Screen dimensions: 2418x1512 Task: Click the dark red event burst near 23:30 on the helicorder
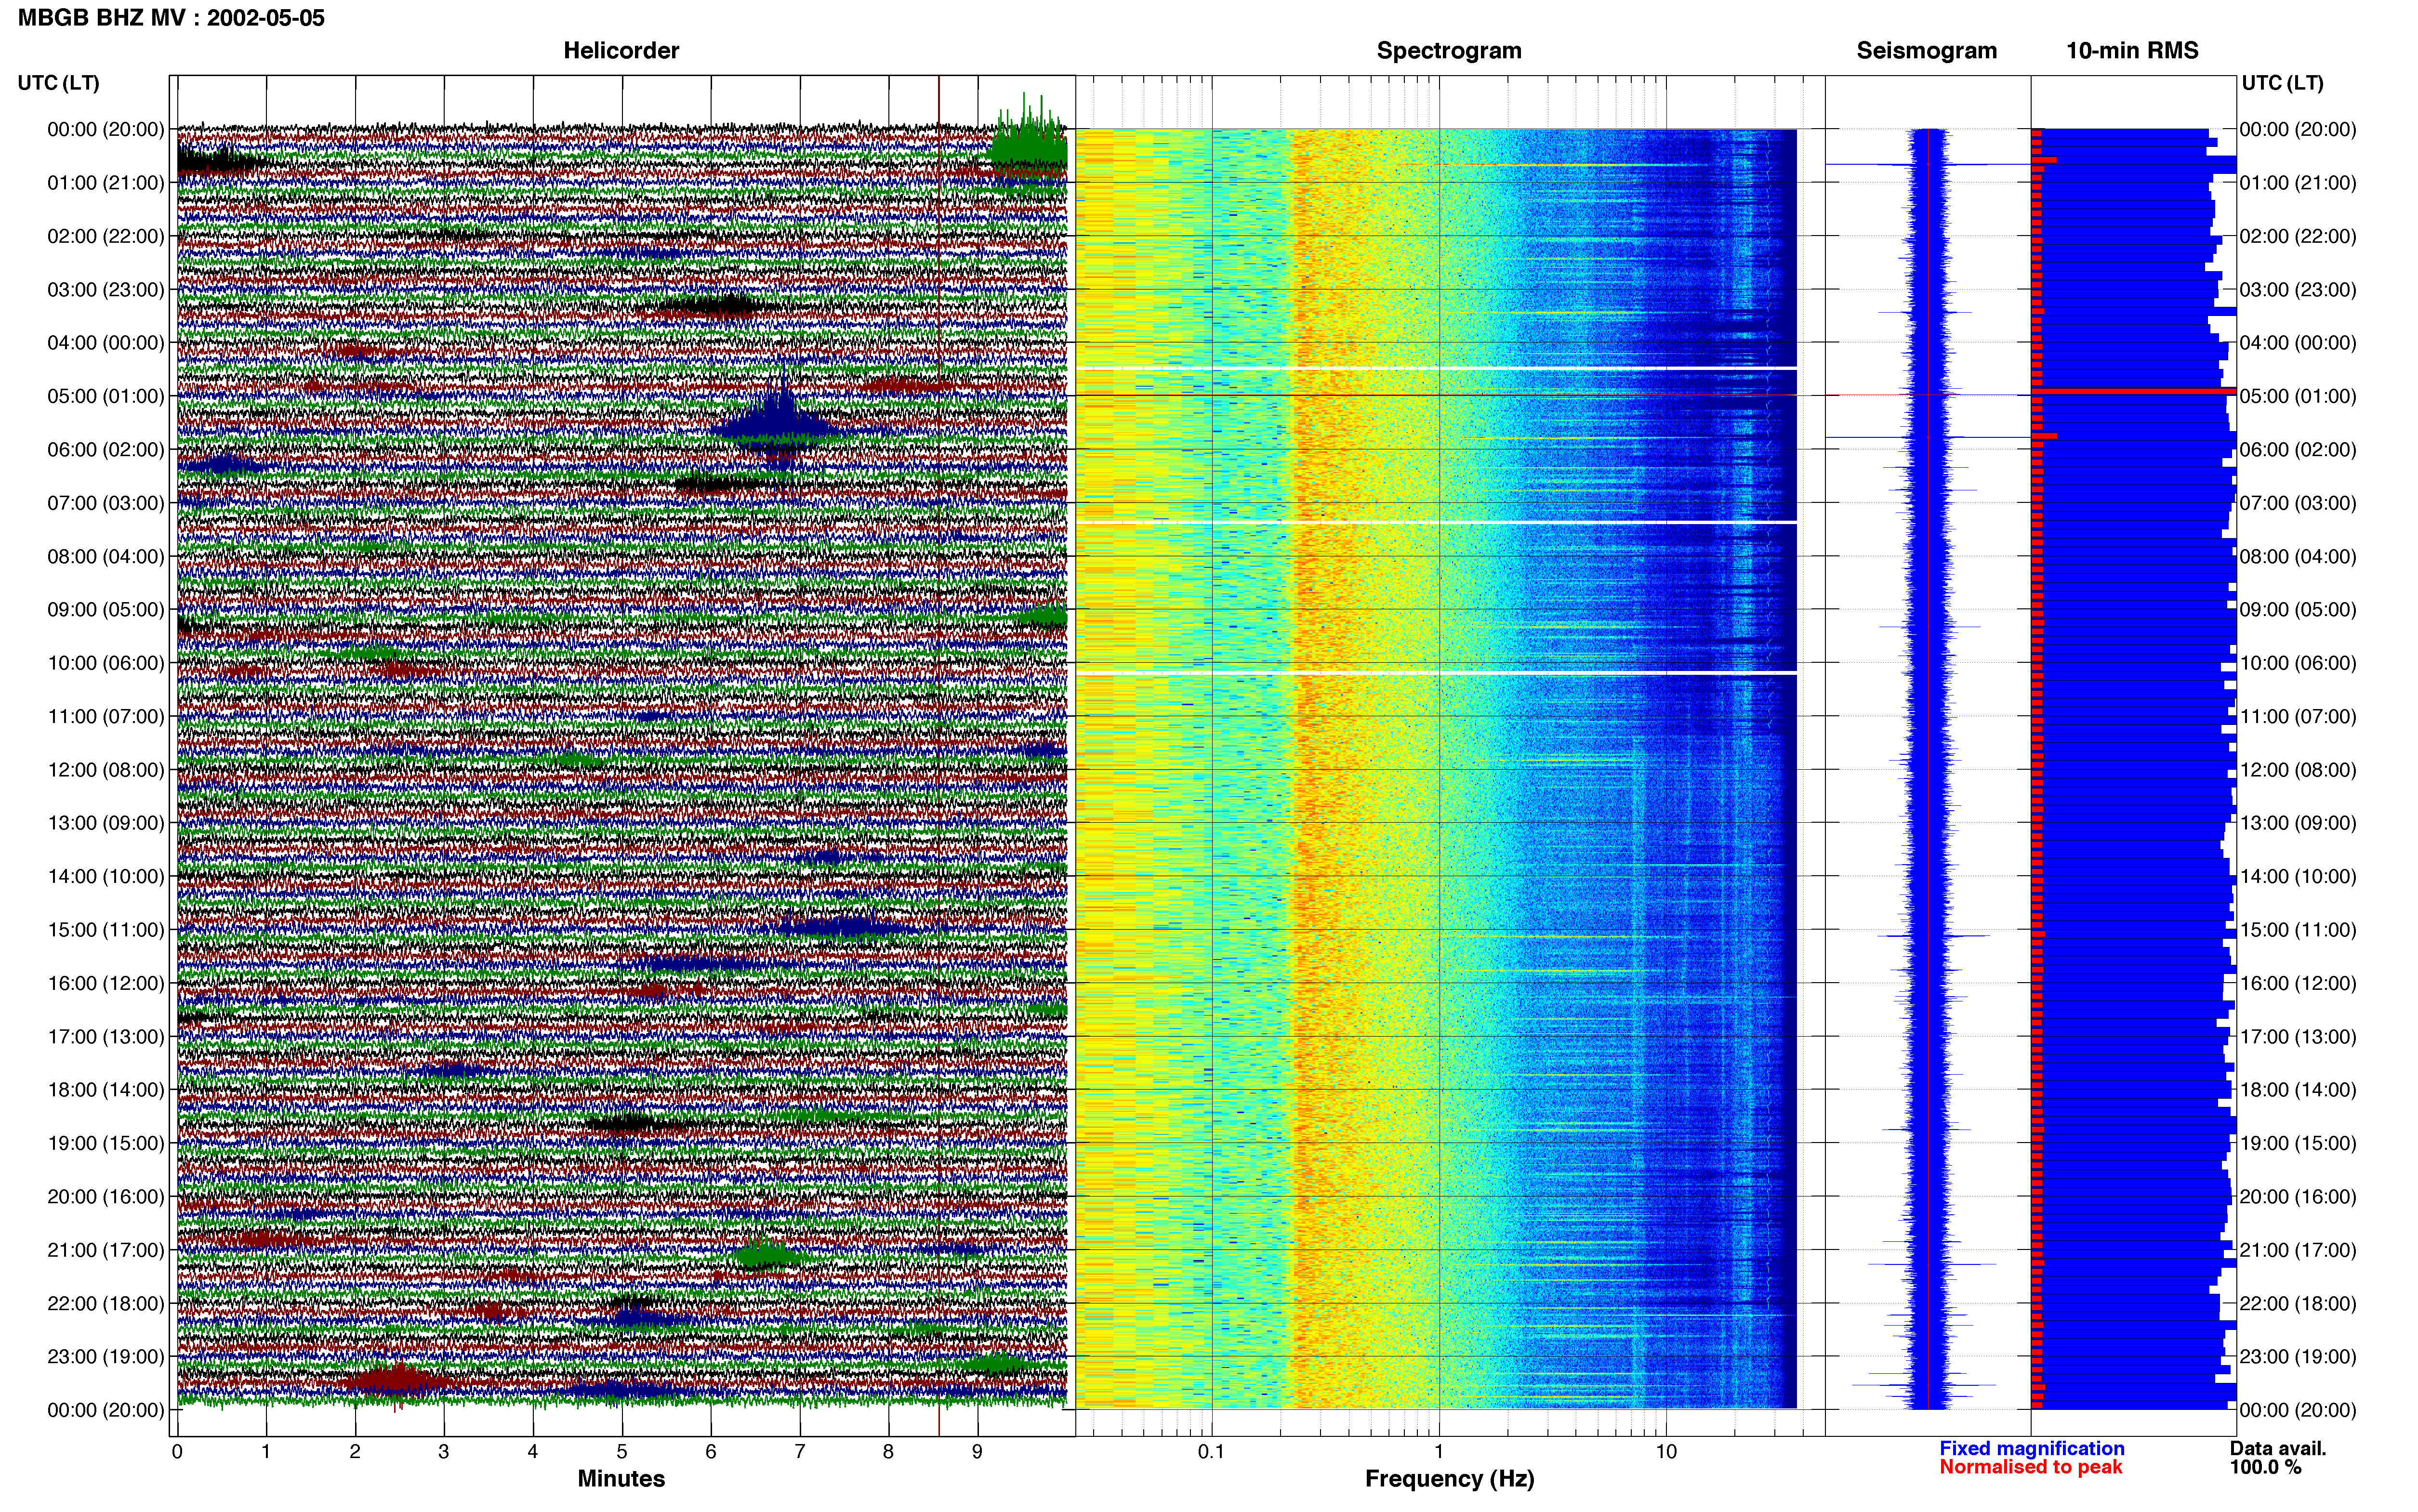pos(397,1382)
